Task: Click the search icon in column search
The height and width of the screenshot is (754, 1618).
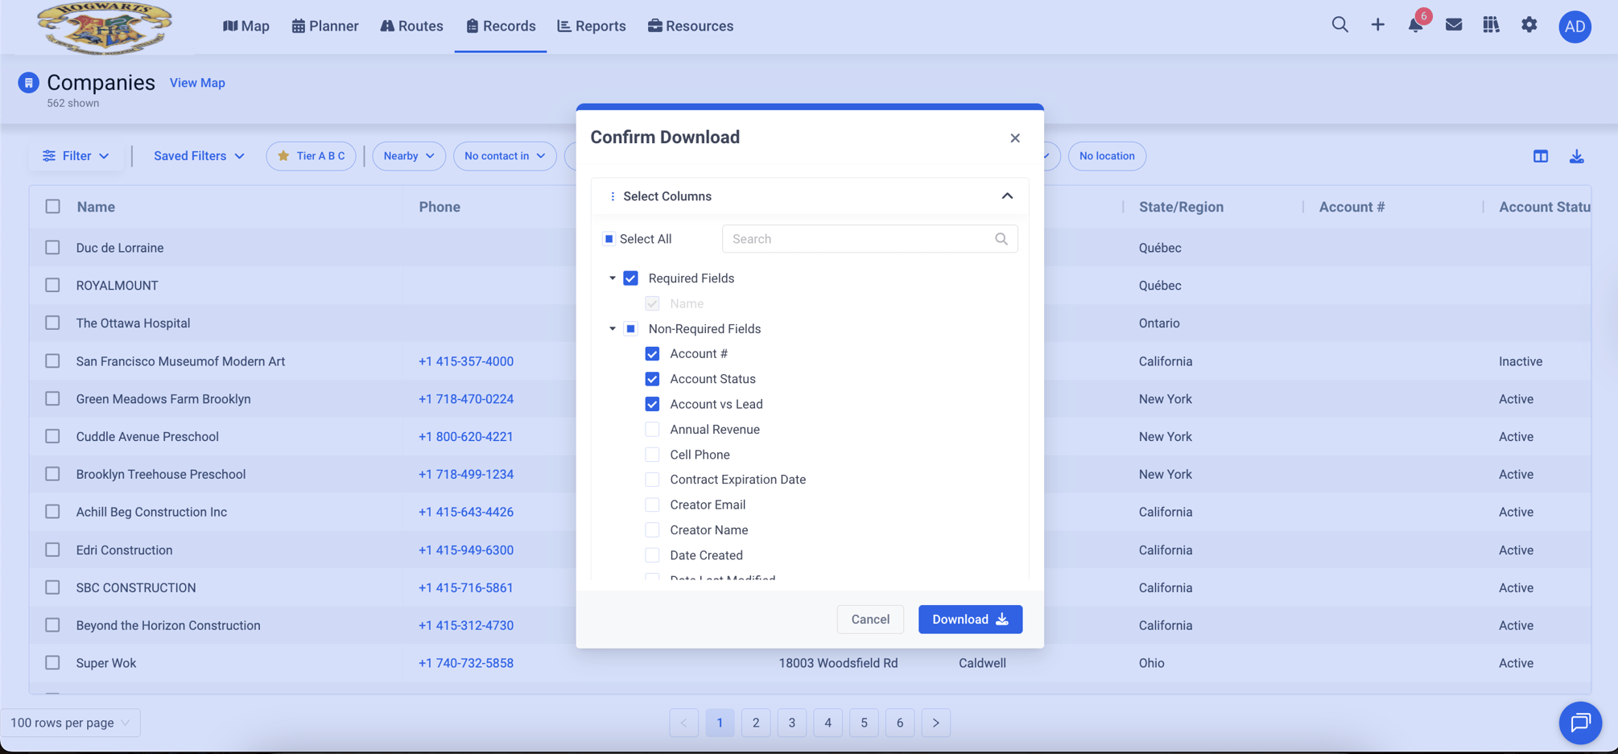Action: pos(1001,239)
